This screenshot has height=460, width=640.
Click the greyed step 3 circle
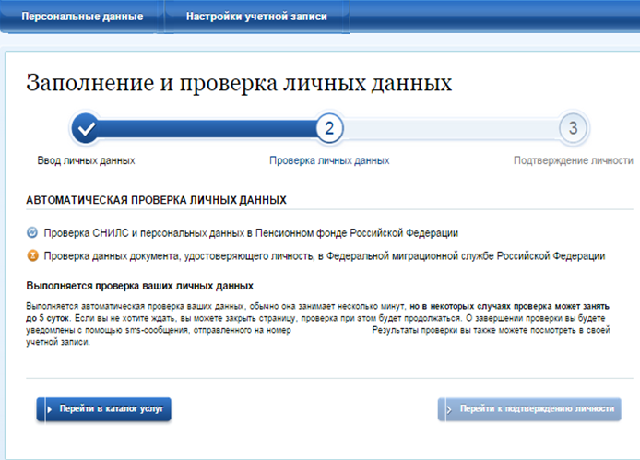(x=573, y=128)
